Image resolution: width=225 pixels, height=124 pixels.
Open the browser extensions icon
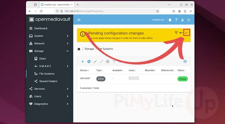185,11
